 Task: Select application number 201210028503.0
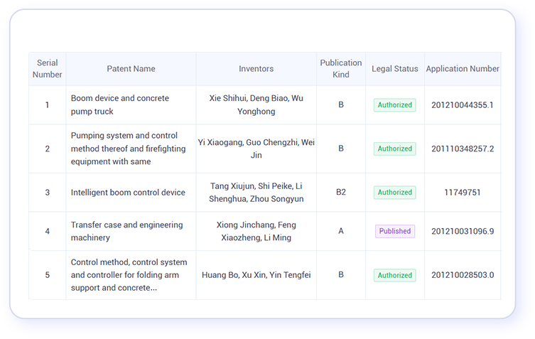(463, 275)
